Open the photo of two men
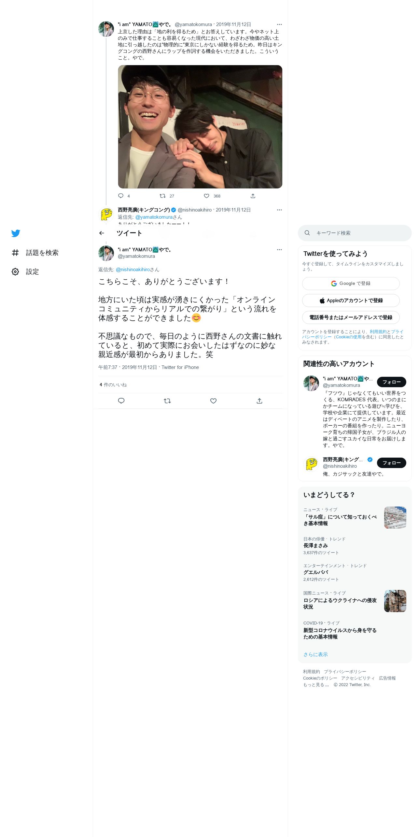This screenshot has width=418, height=837. click(x=200, y=127)
